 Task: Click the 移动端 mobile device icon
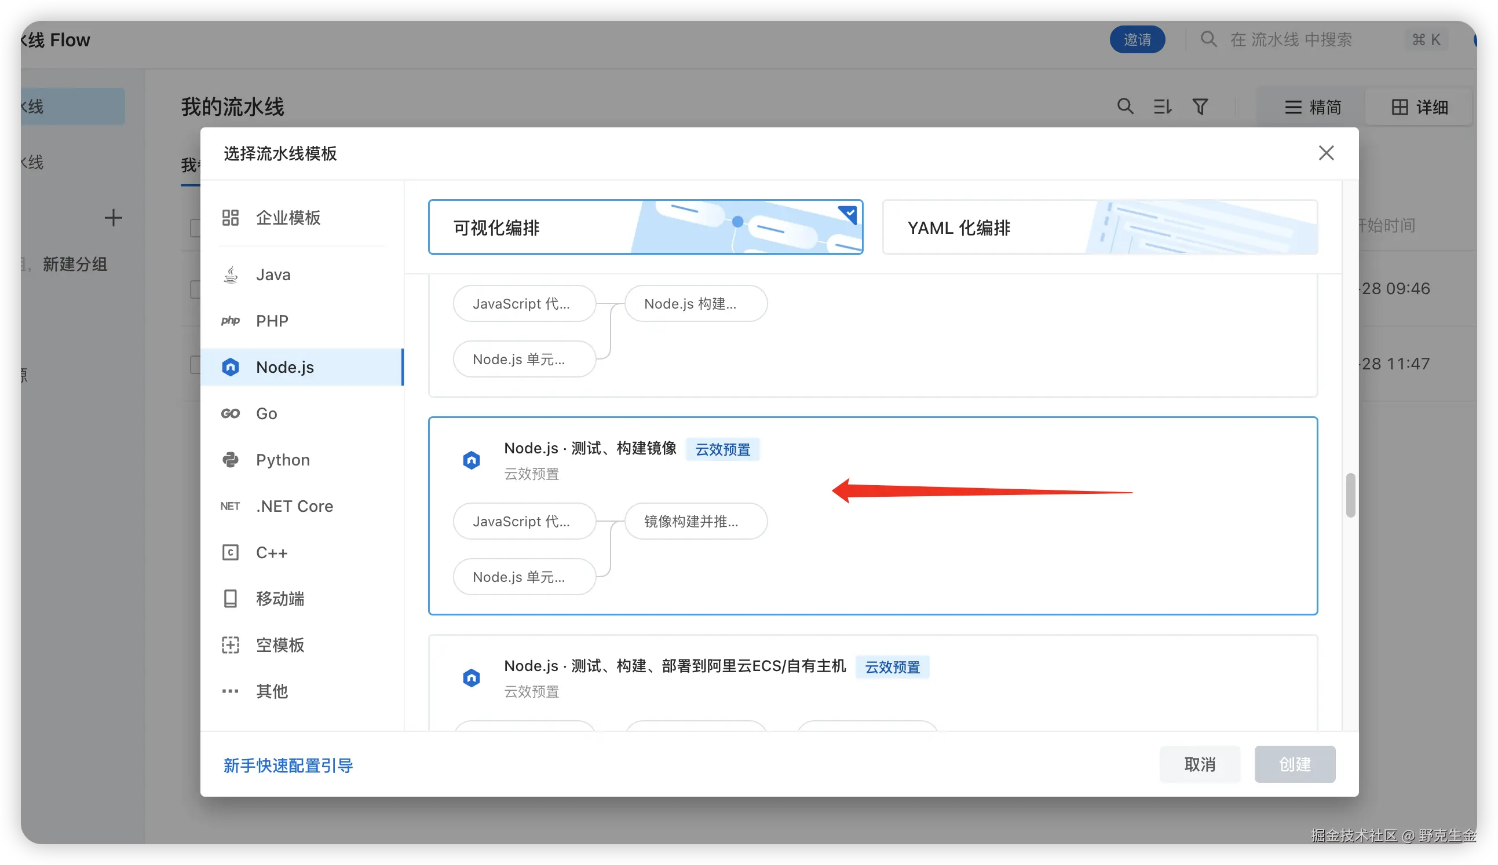click(x=231, y=599)
